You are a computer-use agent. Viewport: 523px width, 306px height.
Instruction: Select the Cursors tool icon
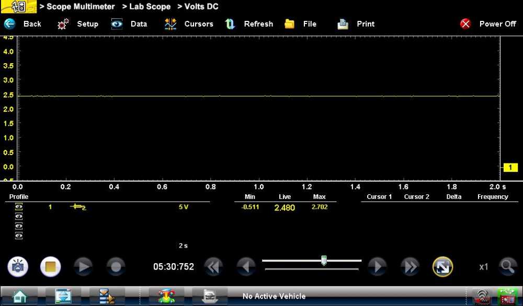(170, 23)
